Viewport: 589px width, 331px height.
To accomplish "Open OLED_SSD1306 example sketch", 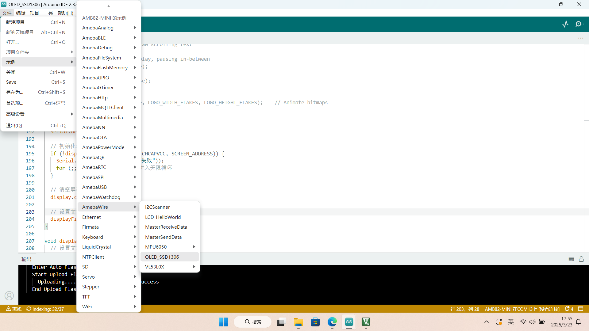I will pyautogui.click(x=170, y=257).
